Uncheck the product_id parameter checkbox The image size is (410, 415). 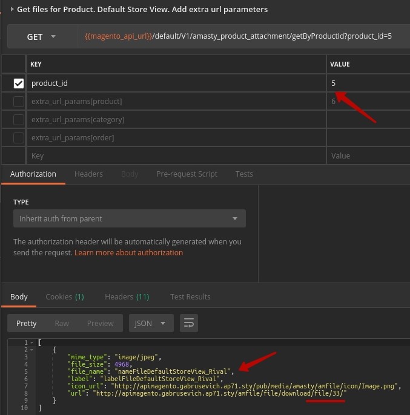[x=19, y=83]
